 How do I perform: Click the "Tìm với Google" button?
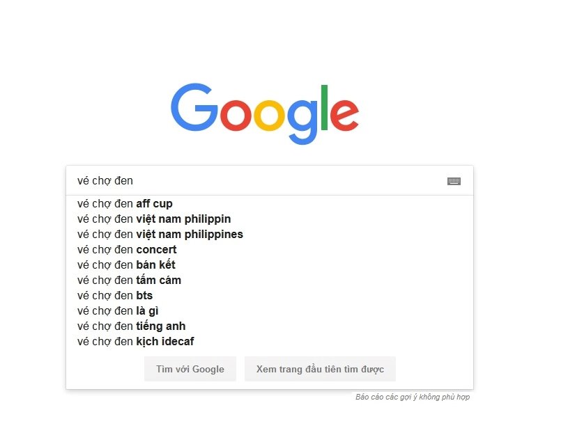click(190, 369)
